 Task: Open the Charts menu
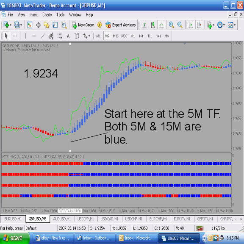point(47,15)
